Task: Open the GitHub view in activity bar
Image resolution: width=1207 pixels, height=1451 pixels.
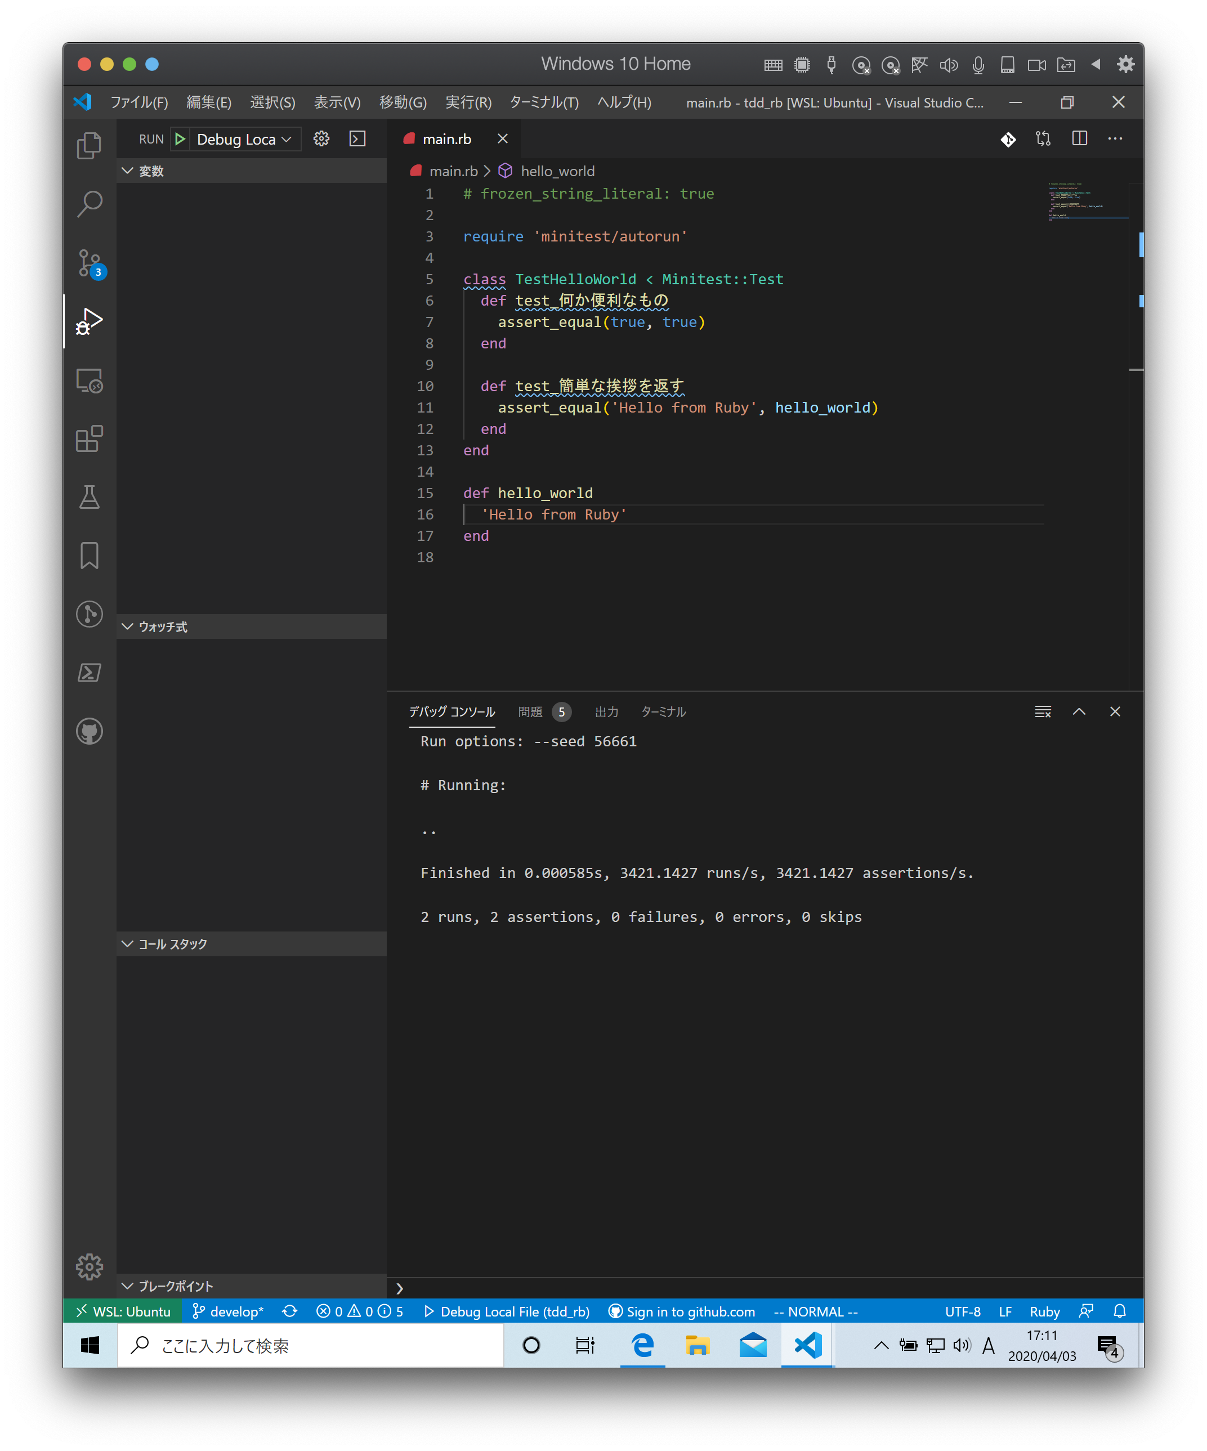Action: (89, 731)
